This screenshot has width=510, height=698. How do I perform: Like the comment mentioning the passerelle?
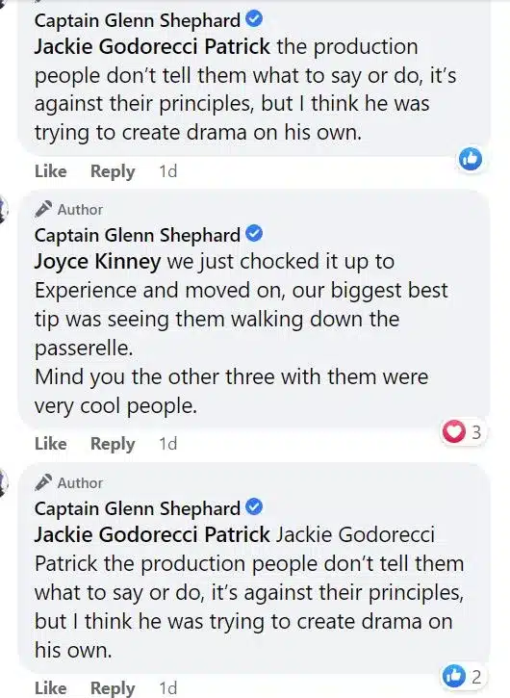pyautogui.click(x=51, y=444)
